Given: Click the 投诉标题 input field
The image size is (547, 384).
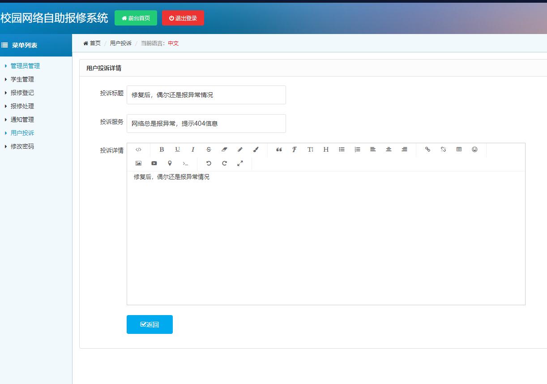Looking at the screenshot, I should pyautogui.click(x=206, y=94).
